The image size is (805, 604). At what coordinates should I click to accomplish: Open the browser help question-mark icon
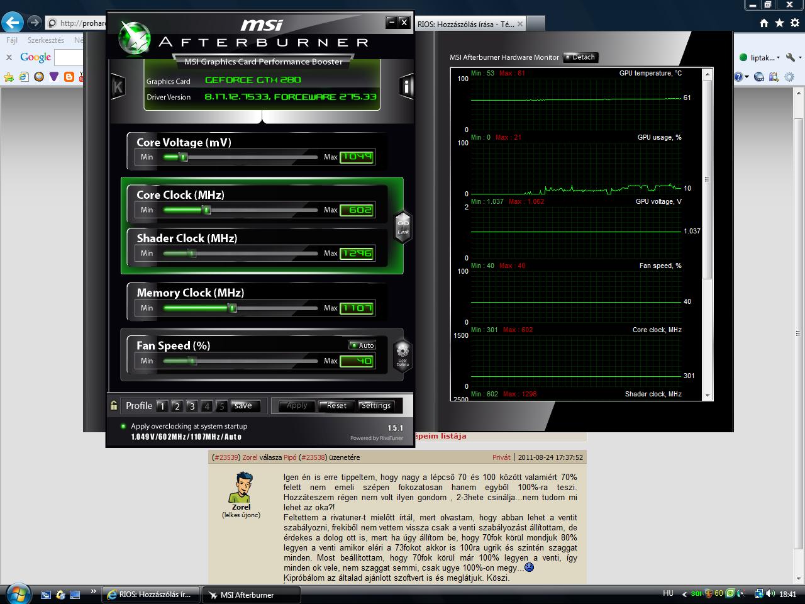coord(738,77)
